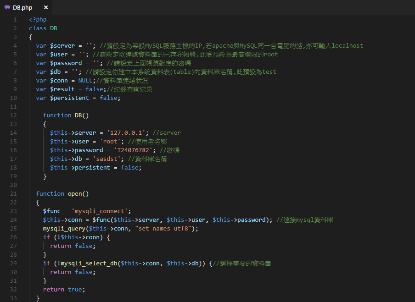Click the function name 'DB()' on line 12
Screen dimensions: 415x302
coord(82,115)
